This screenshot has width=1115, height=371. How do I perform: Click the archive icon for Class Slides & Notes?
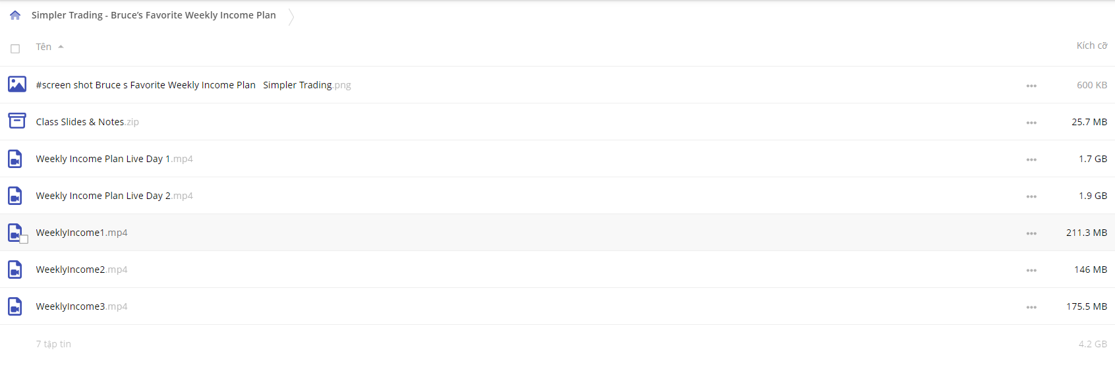tap(17, 121)
